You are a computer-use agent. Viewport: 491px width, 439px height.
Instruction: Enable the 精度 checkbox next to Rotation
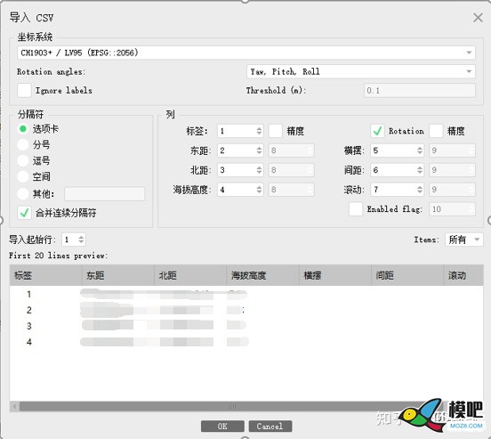[436, 131]
